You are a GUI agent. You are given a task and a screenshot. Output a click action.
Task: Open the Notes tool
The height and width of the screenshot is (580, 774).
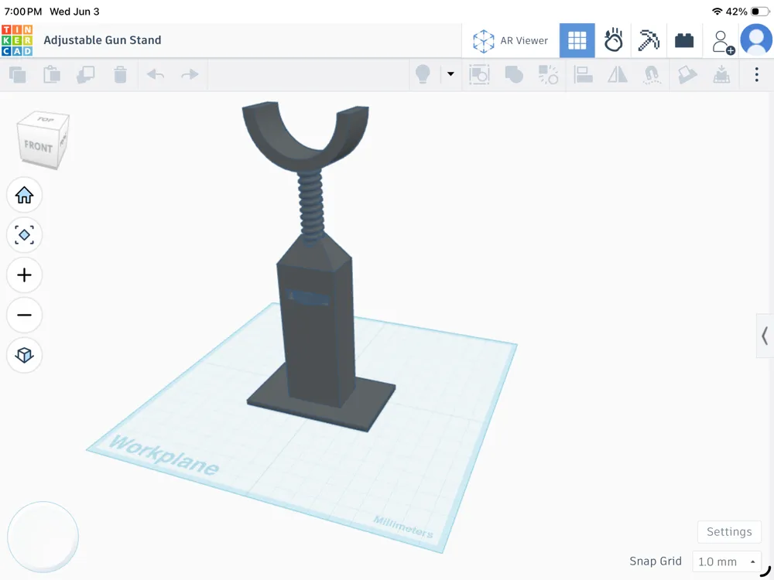687,75
